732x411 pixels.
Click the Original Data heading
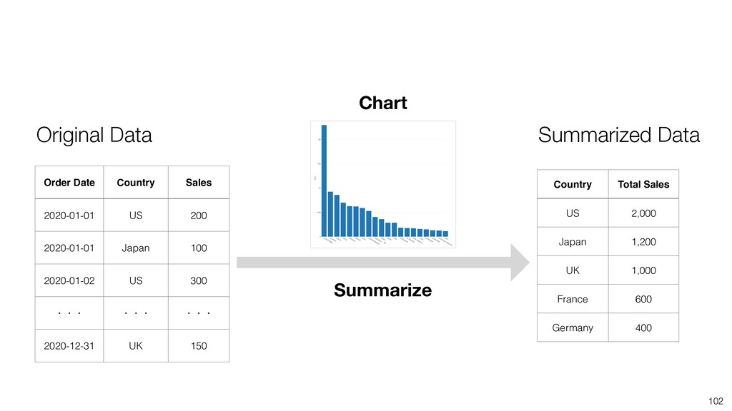tap(94, 135)
